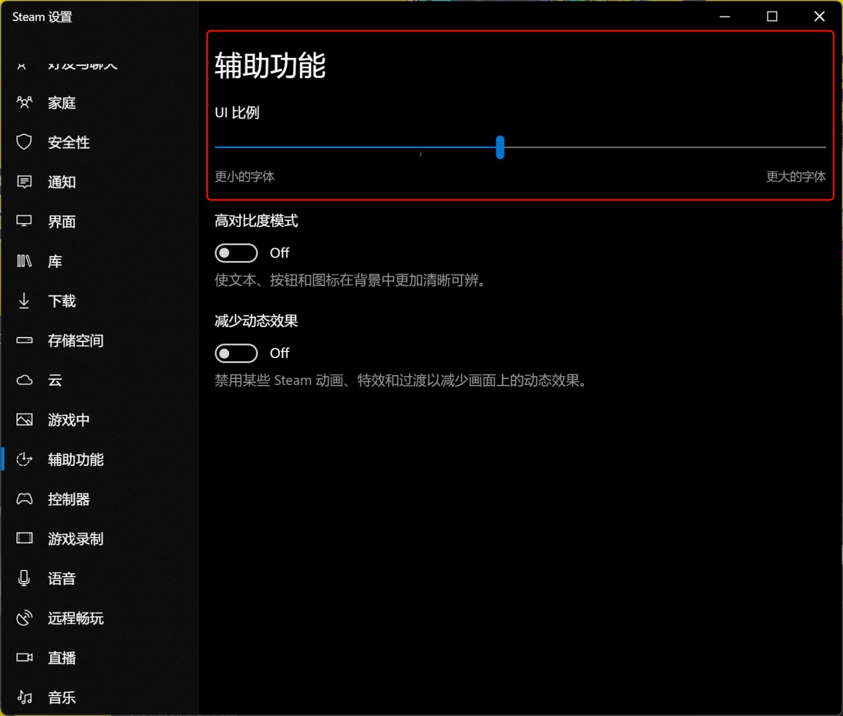Image resolution: width=843 pixels, height=716 pixels.
Task: Click the Library books icon
Action: click(x=24, y=261)
